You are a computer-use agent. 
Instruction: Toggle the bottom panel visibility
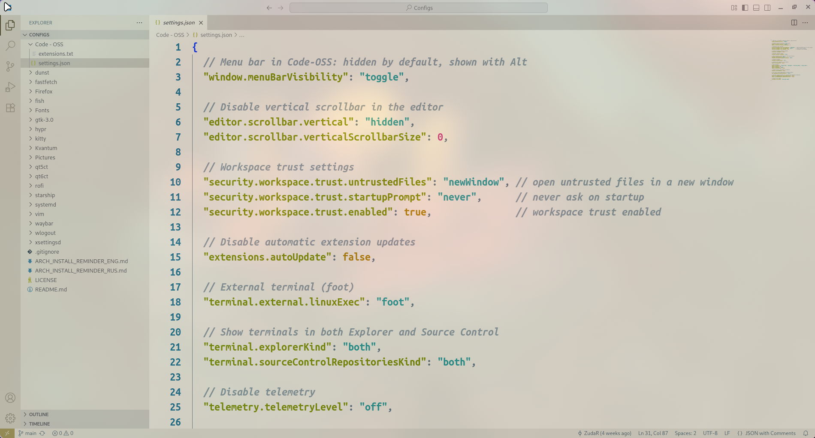[x=756, y=7]
